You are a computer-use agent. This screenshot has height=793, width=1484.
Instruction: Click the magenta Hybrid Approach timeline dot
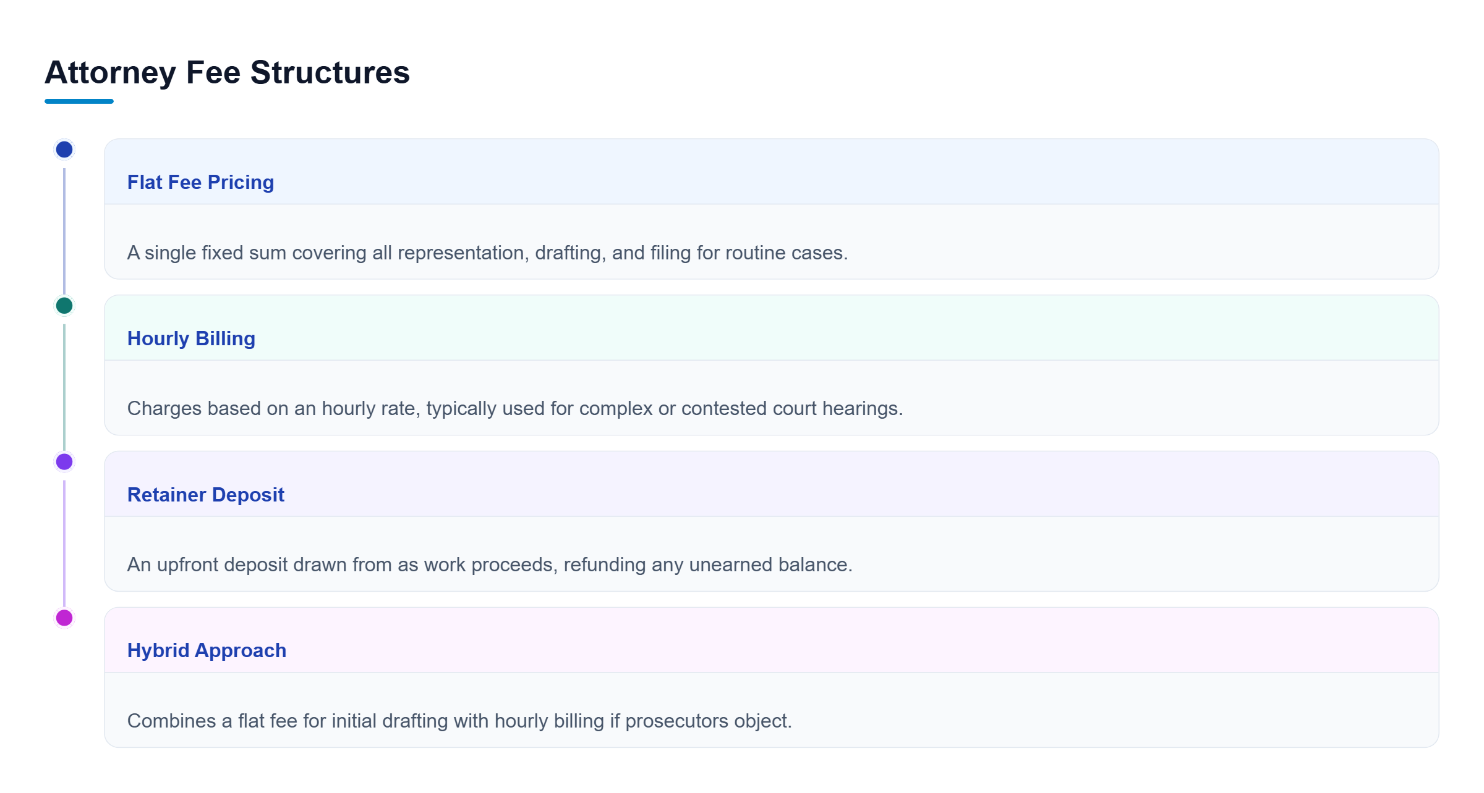64,618
